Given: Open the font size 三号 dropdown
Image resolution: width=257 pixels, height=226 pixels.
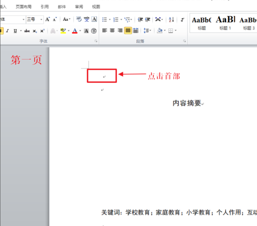Looking at the screenshot, I should coord(41,20).
